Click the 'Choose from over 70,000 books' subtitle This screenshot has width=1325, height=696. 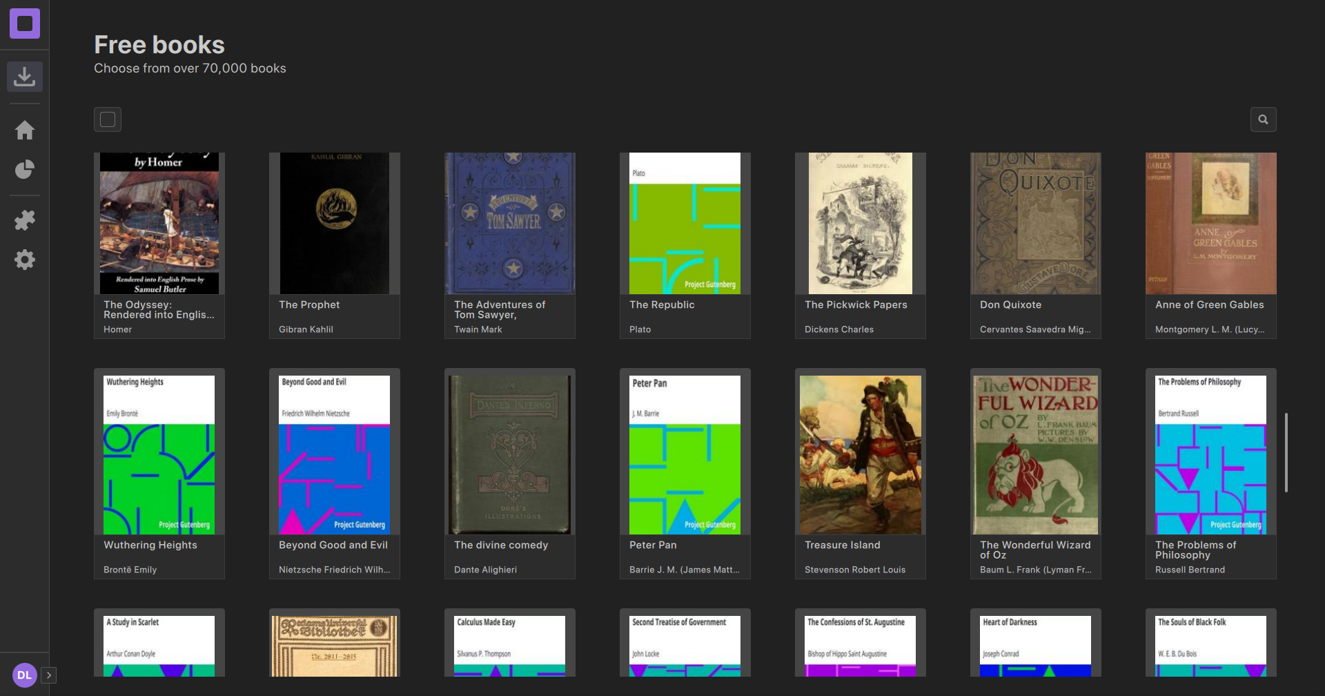190,68
